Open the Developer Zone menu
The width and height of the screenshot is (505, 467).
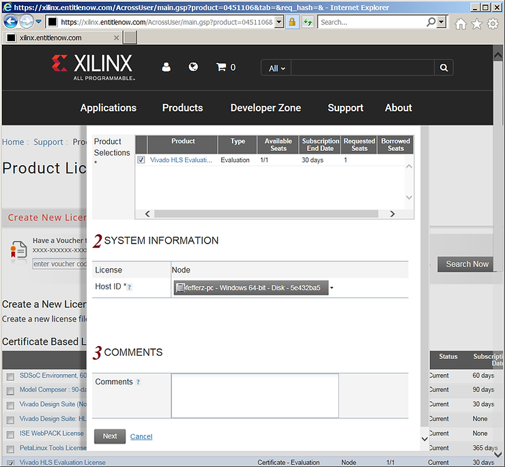click(x=265, y=108)
